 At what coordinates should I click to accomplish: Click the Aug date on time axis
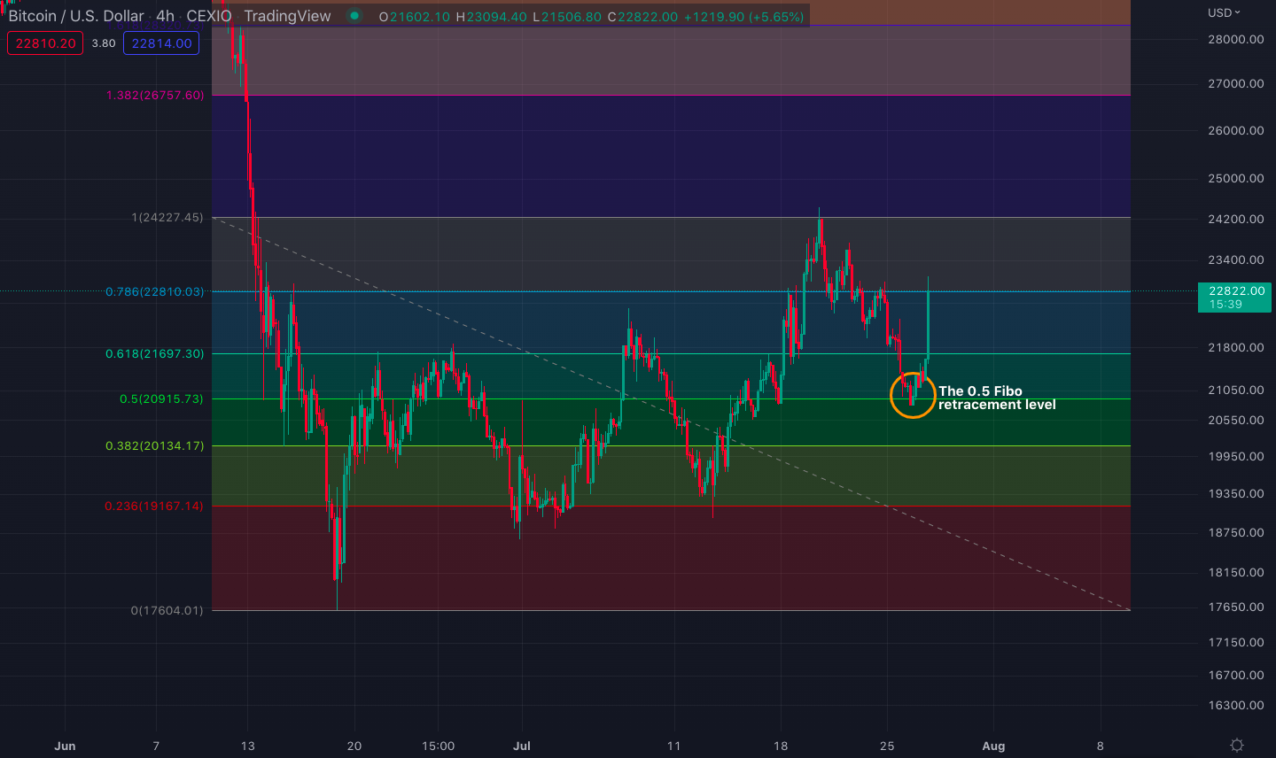[x=993, y=746]
